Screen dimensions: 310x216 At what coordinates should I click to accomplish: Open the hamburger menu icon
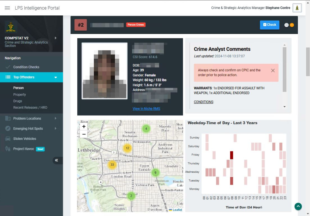8,8
